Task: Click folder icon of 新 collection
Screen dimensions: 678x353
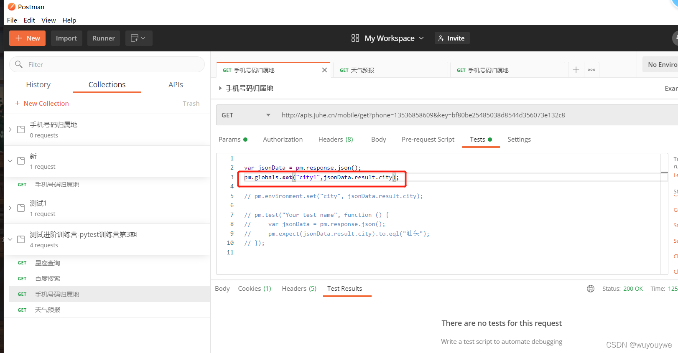Action: (x=21, y=161)
